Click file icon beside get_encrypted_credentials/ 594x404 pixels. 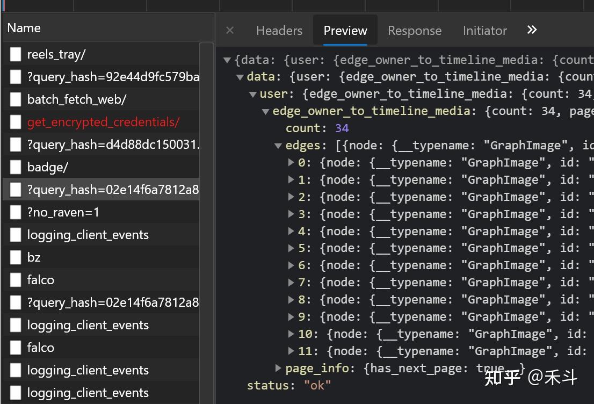click(16, 121)
